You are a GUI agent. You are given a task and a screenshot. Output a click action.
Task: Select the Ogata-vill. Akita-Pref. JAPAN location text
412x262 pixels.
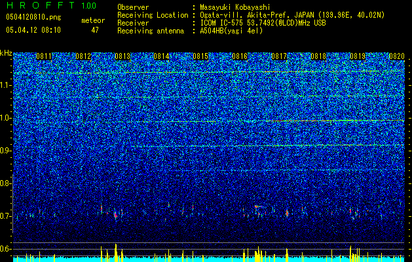point(292,15)
